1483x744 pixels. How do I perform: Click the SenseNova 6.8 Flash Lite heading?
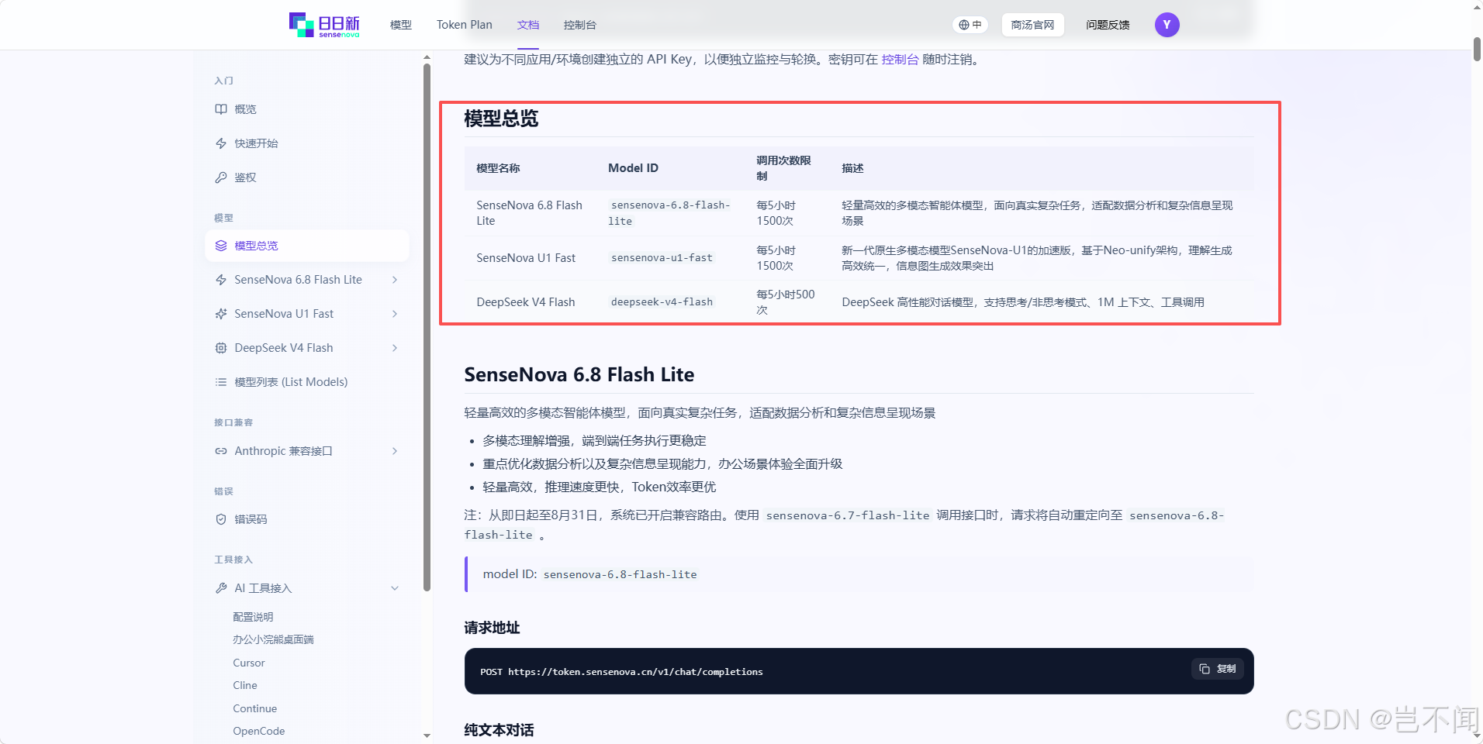click(x=579, y=375)
